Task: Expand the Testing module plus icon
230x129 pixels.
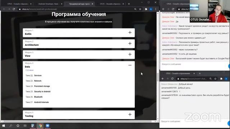Action: tap(130, 115)
